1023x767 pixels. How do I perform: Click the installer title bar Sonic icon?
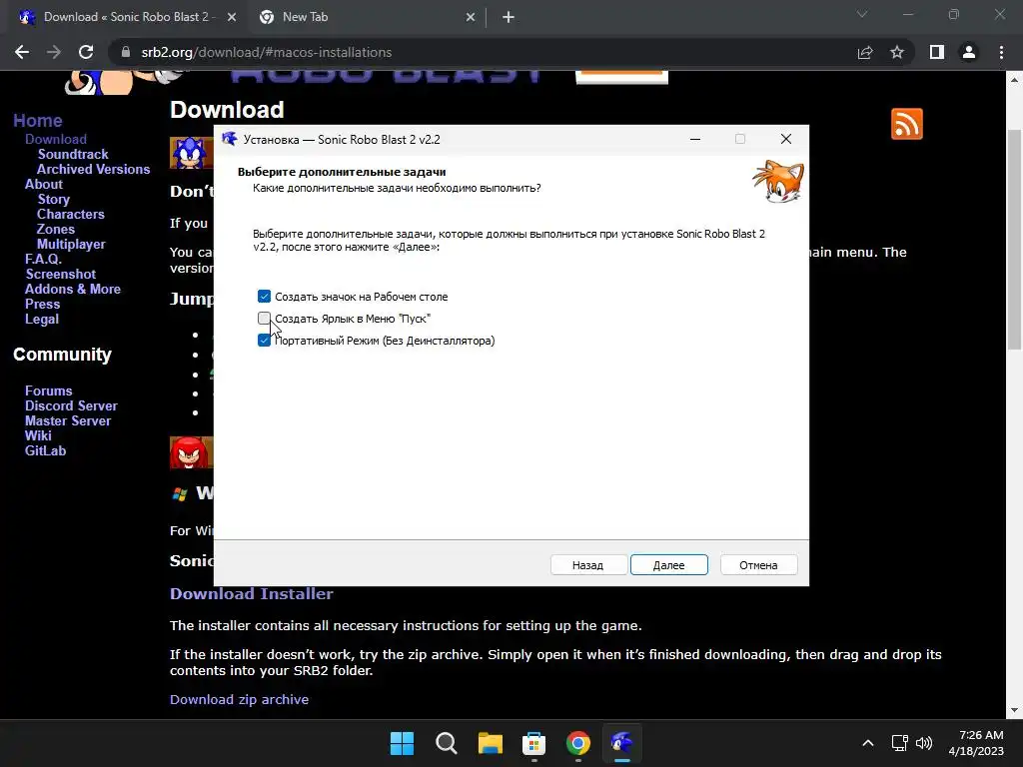click(230, 139)
